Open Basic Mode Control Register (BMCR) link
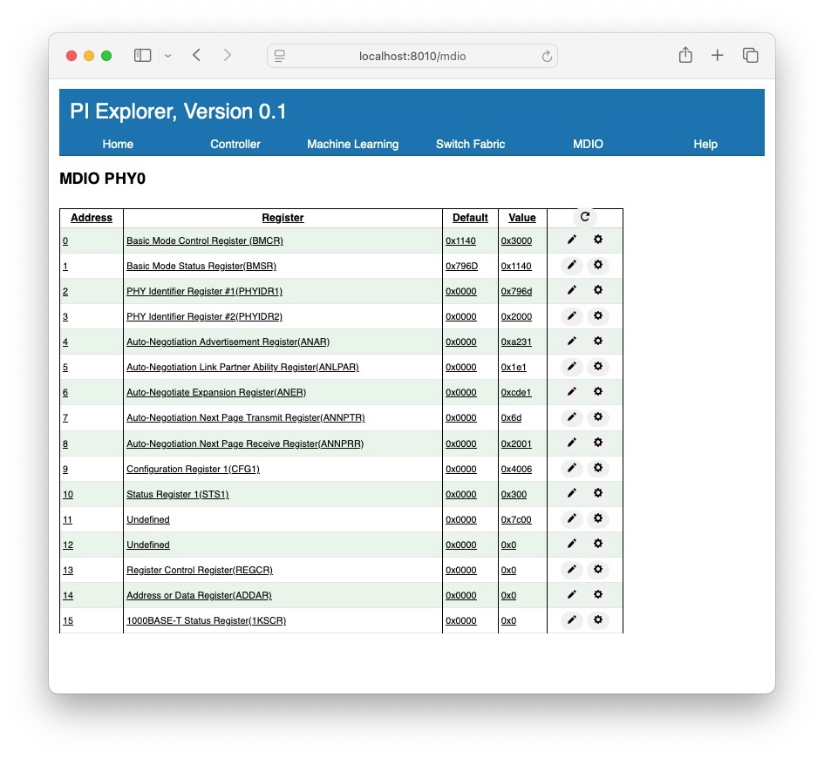This screenshot has width=824, height=758. click(x=205, y=240)
